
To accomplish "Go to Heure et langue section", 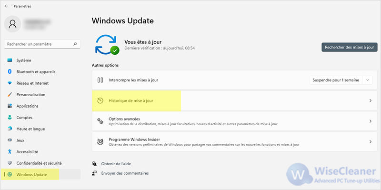I will coord(30,129).
